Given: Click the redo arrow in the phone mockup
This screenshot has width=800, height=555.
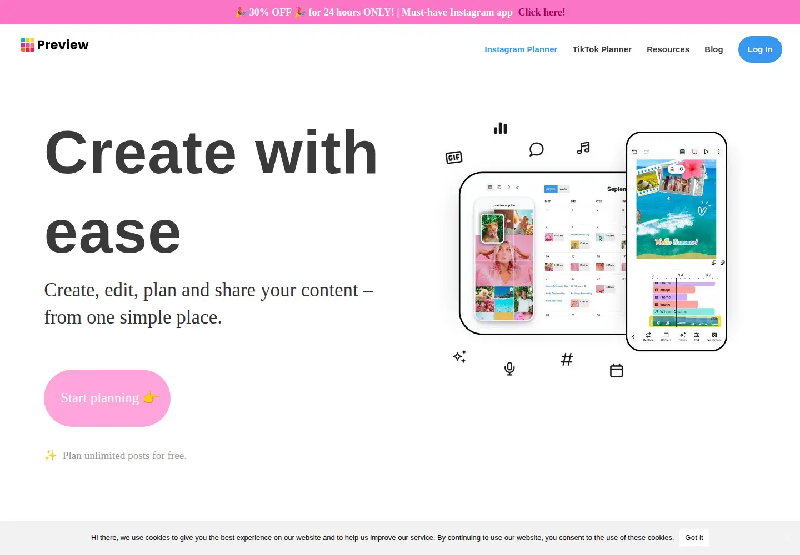Looking at the screenshot, I should tap(646, 152).
